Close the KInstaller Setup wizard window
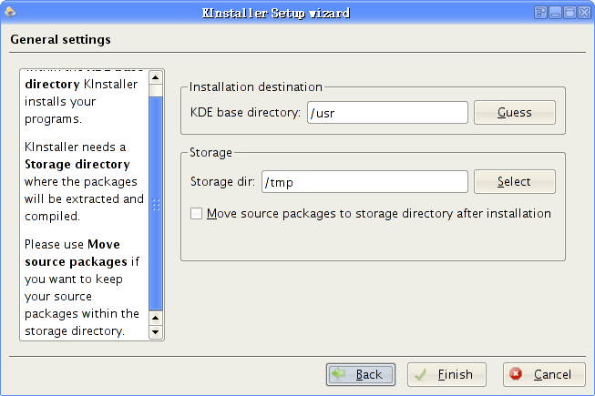This screenshot has width=595, height=396. (584, 13)
